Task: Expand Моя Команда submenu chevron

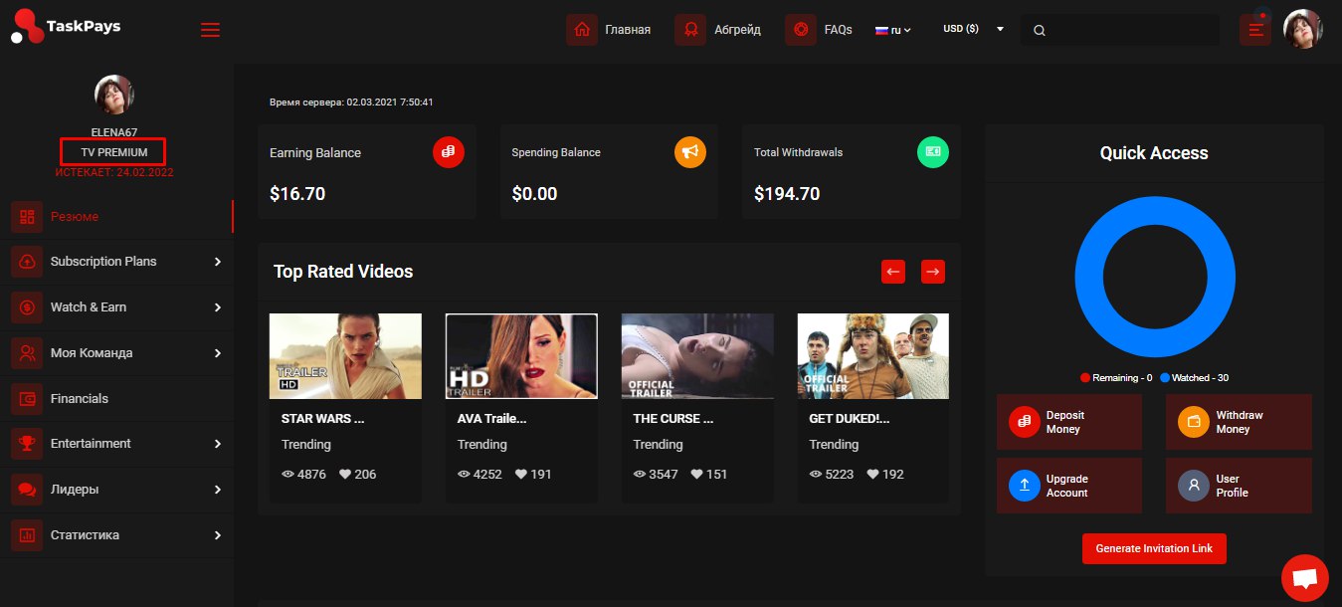Action: [218, 353]
